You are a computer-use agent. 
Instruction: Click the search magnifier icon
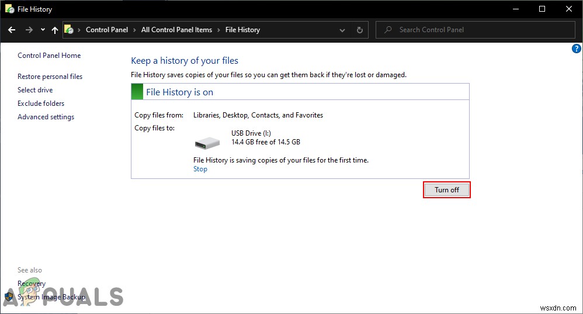(388, 29)
